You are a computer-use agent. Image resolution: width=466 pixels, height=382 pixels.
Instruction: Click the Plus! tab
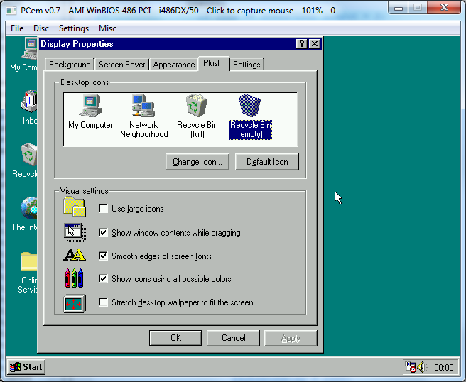point(214,64)
